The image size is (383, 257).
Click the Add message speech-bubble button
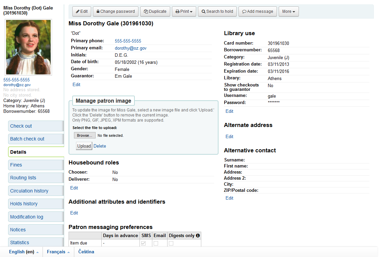pyautogui.click(x=258, y=11)
